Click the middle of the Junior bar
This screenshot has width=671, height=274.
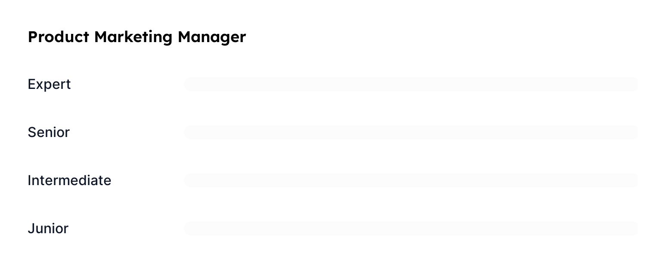[x=411, y=228]
